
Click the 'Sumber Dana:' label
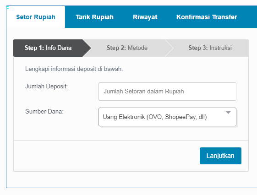click(x=44, y=112)
